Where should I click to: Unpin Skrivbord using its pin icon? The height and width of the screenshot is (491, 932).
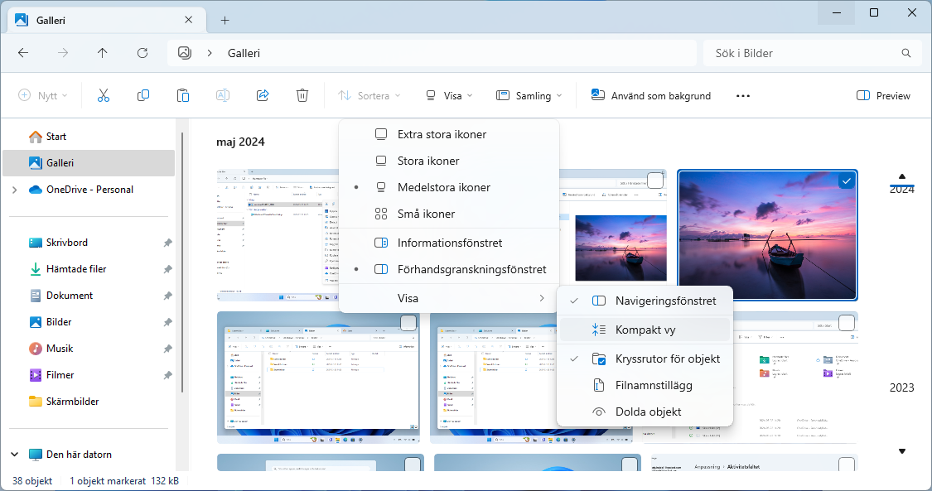167,243
